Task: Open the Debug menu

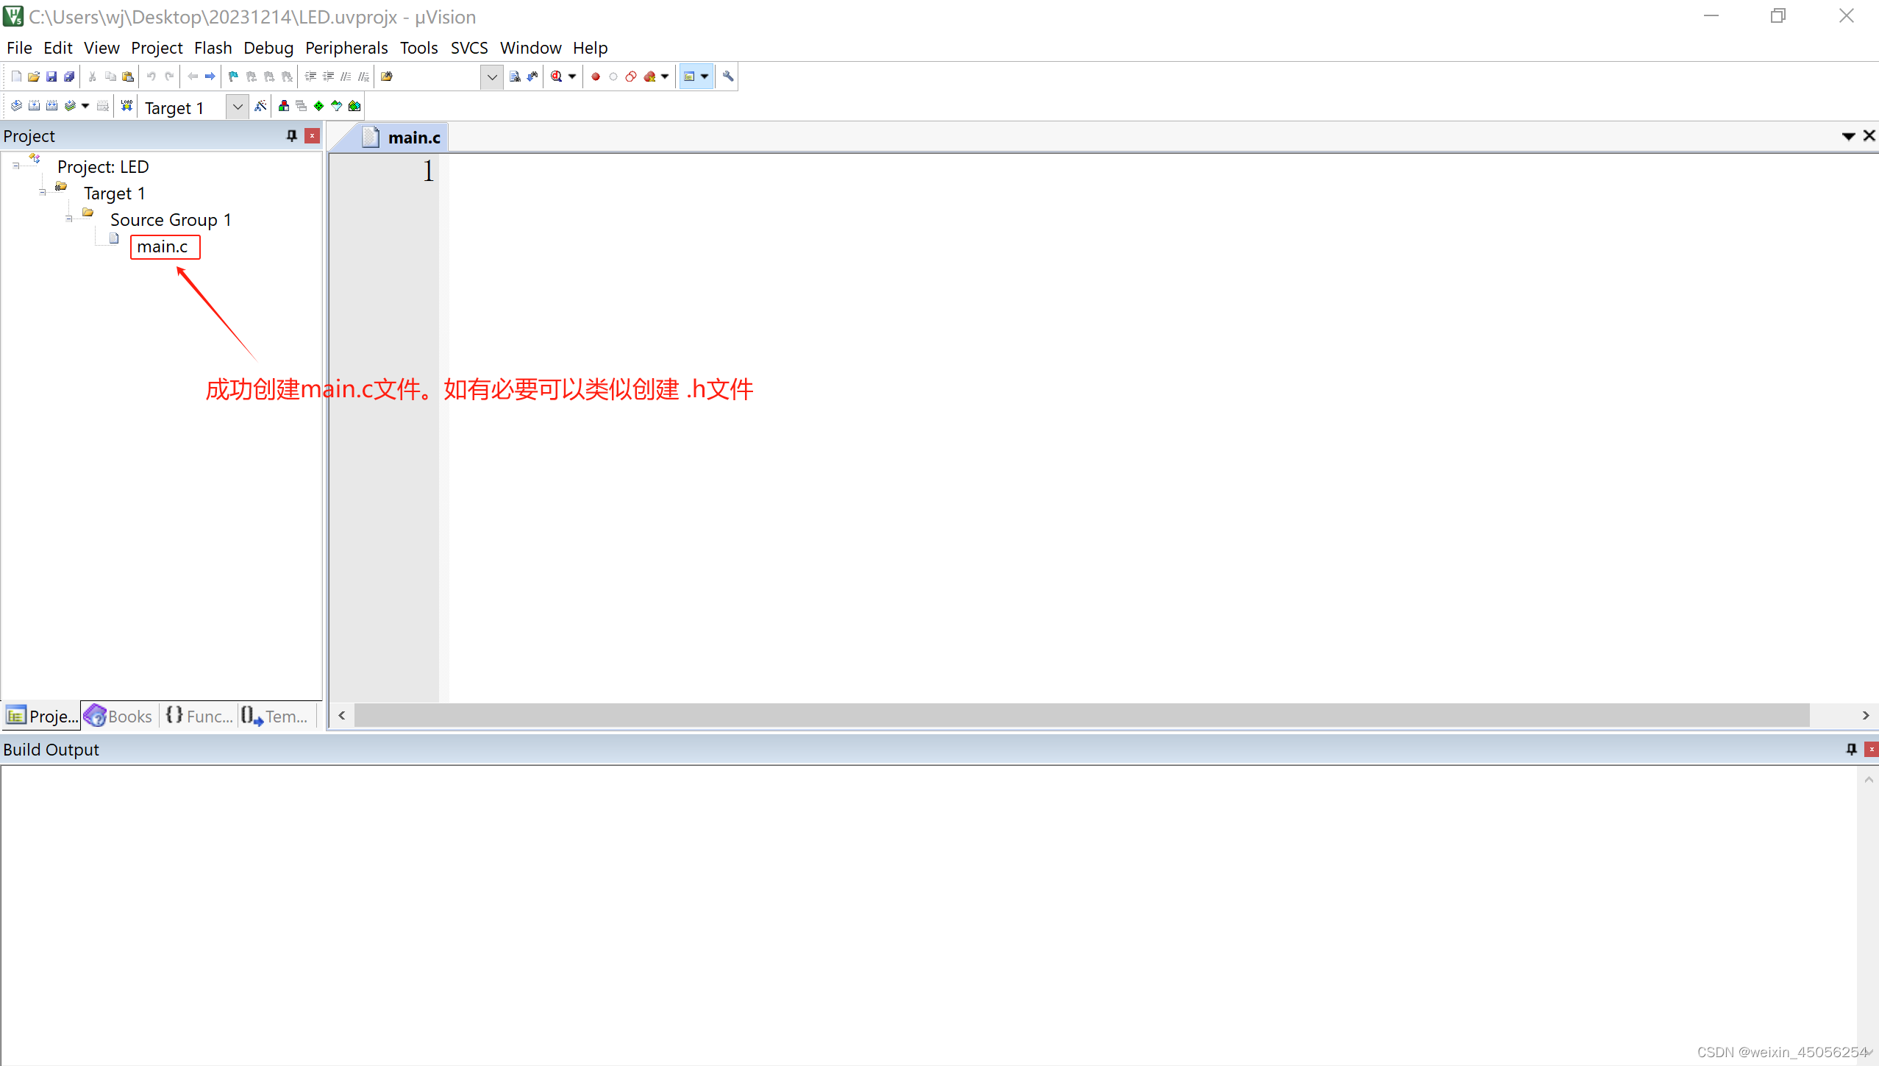Action: tap(268, 48)
